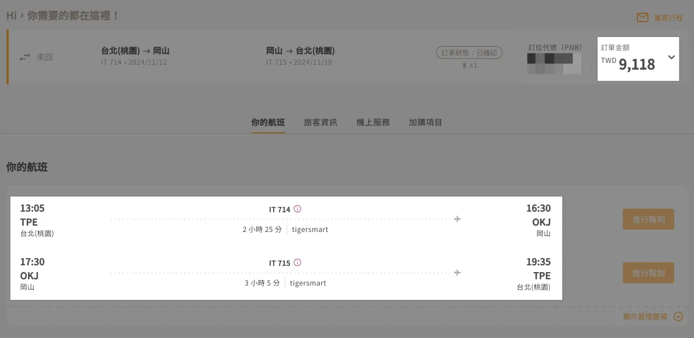The image size is (694, 338).
Task: Go to the 加購項目 tab
Action: coord(426,122)
